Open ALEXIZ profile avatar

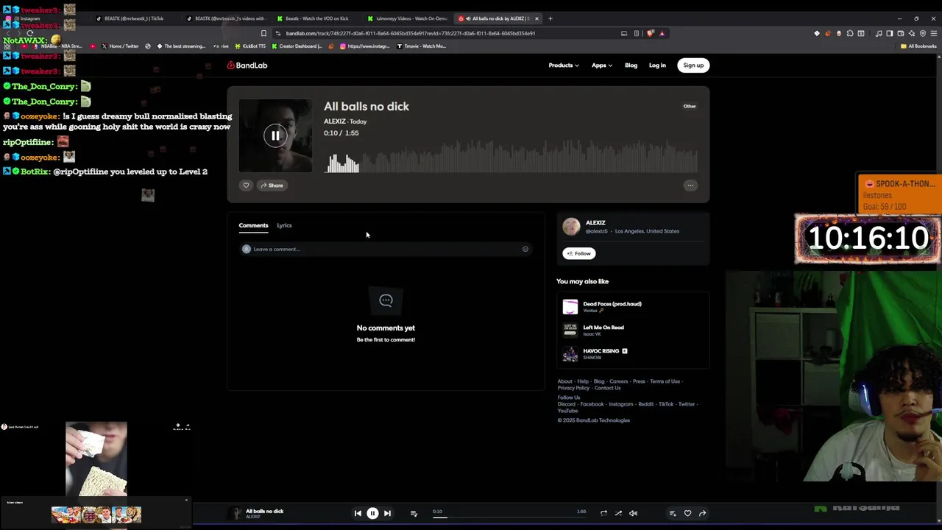tap(571, 227)
